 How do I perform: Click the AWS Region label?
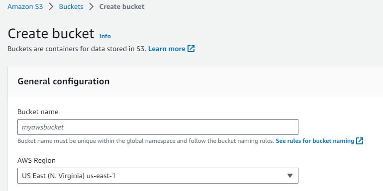click(x=37, y=160)
